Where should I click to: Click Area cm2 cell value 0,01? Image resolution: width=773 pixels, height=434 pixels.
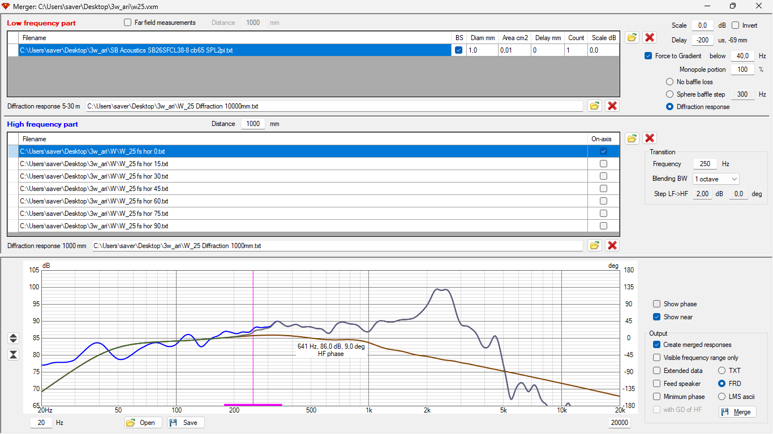pyautogui.click(x=514, y=50)
